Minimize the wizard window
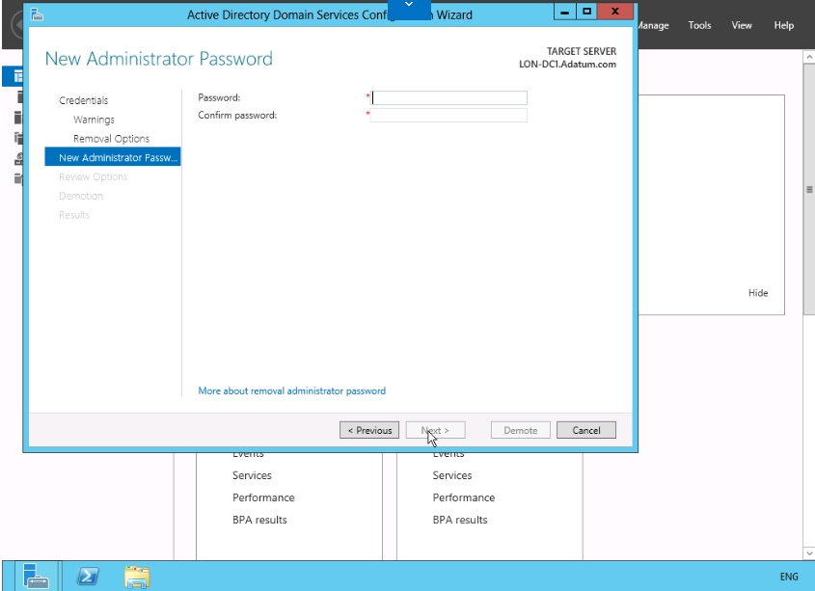Viewport: 815px width, 591px height. tap(564, 11)
